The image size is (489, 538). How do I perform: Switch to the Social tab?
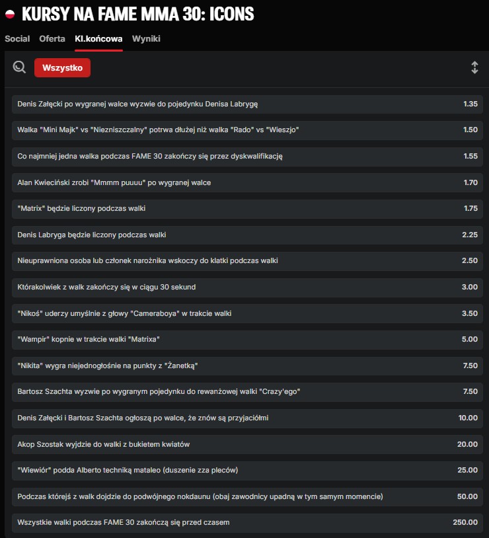pyautogui.click(x=17, y=38)
